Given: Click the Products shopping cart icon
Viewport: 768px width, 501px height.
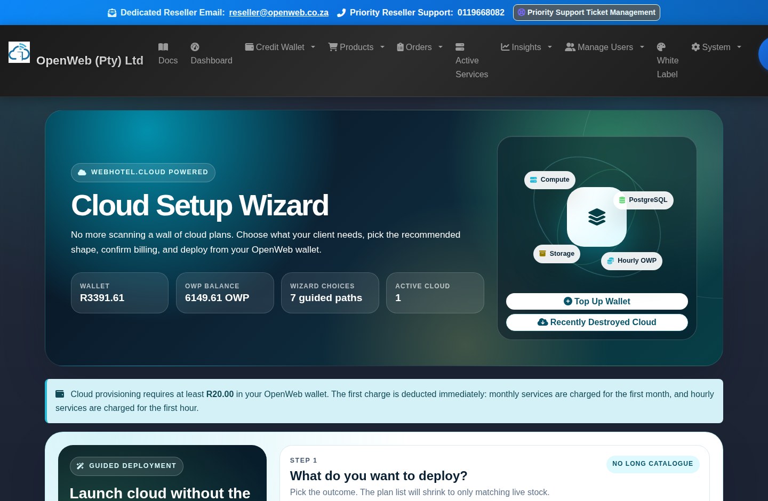Looking at the screenshot, I should [333, 47].
